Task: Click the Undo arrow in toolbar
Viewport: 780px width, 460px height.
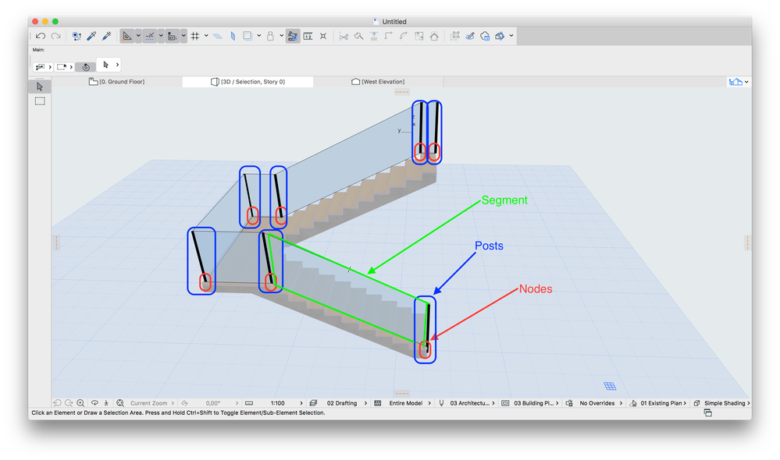Action: click(x=41, y=36)
